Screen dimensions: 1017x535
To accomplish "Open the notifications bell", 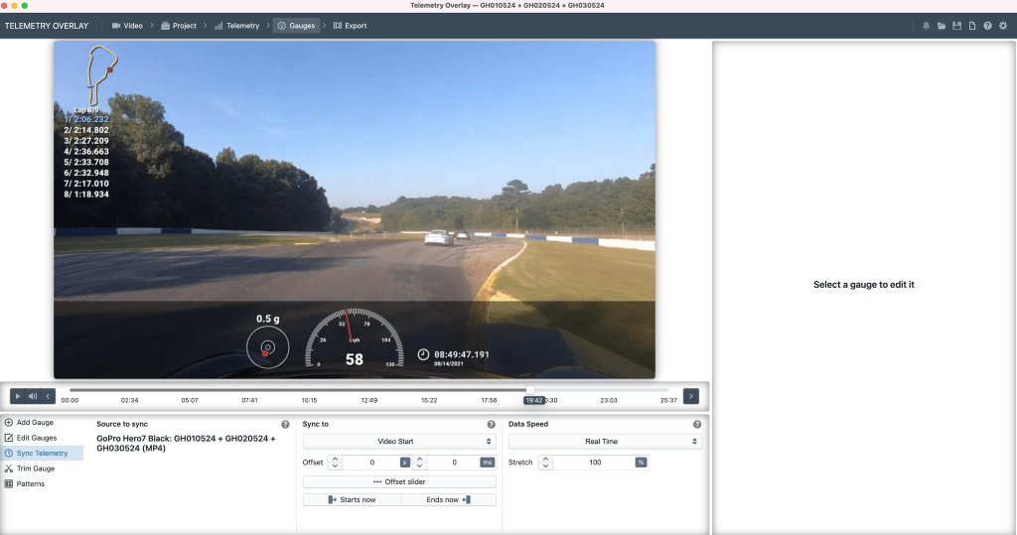I will point(927,25).
